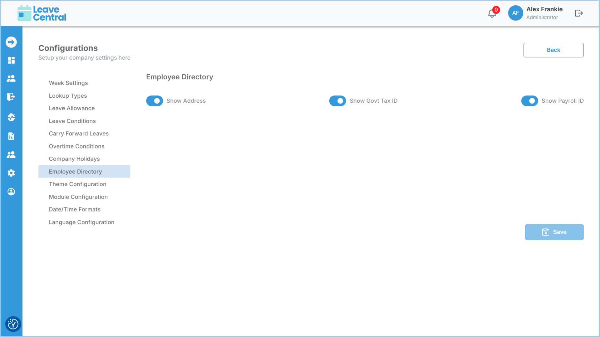Click the logout icon in header
Screen dimensions: 600x337
579,13
